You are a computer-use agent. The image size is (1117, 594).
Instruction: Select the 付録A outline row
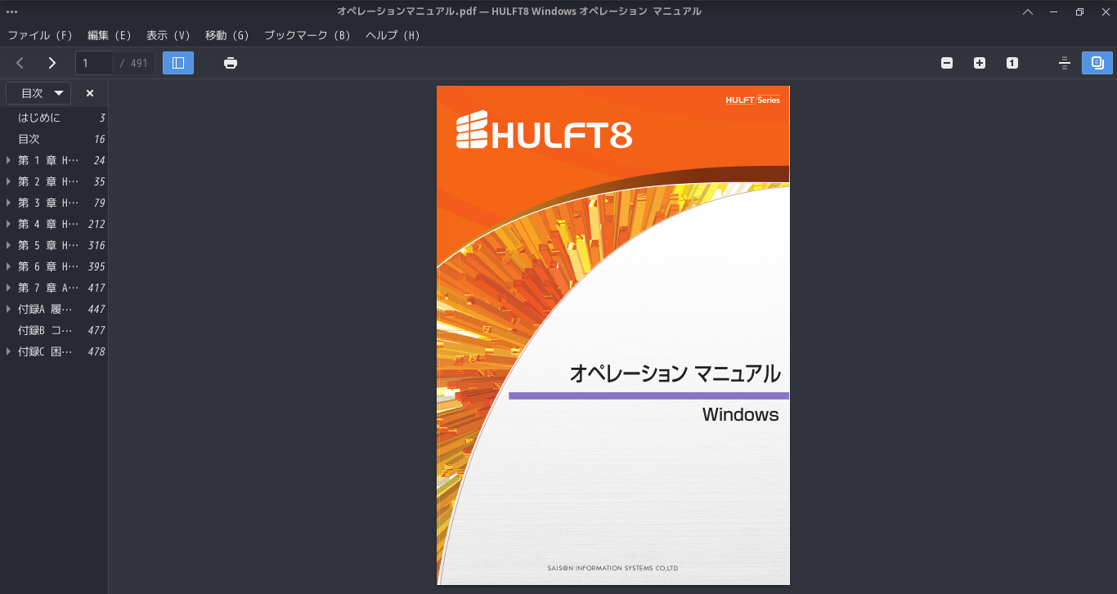54,309
